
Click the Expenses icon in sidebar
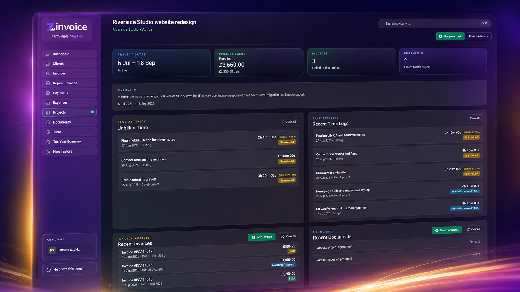coord(48,103)
